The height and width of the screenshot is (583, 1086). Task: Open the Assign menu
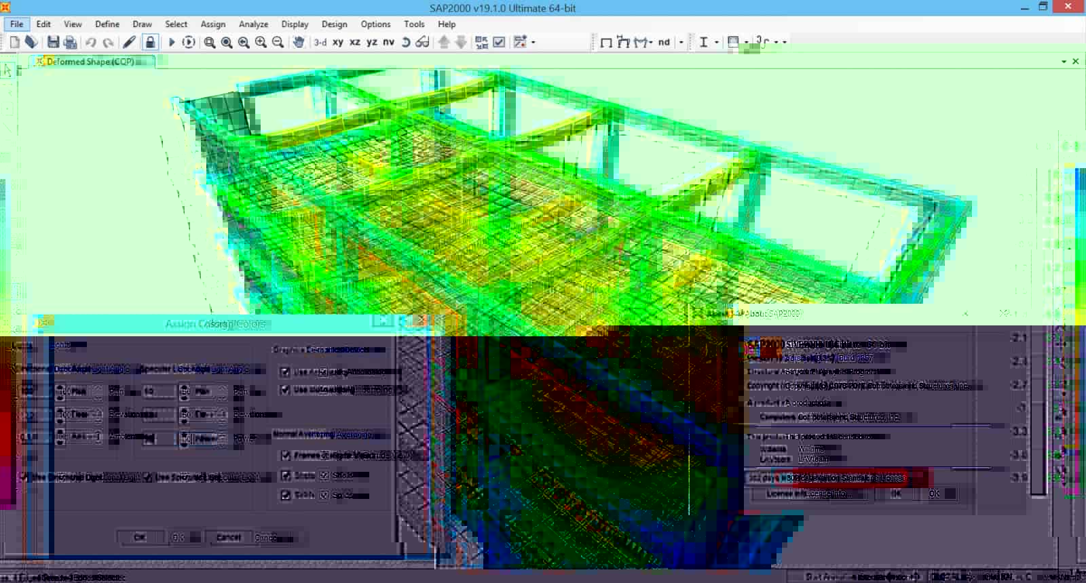pyautogui.click(x=213, y=24)
